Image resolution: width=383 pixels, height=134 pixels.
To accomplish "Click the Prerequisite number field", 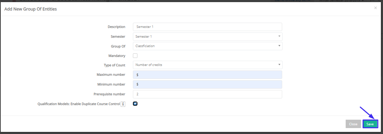I will [208, 94].
